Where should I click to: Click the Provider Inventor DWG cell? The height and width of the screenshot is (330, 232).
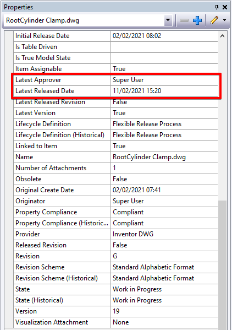tap(164, 234)
